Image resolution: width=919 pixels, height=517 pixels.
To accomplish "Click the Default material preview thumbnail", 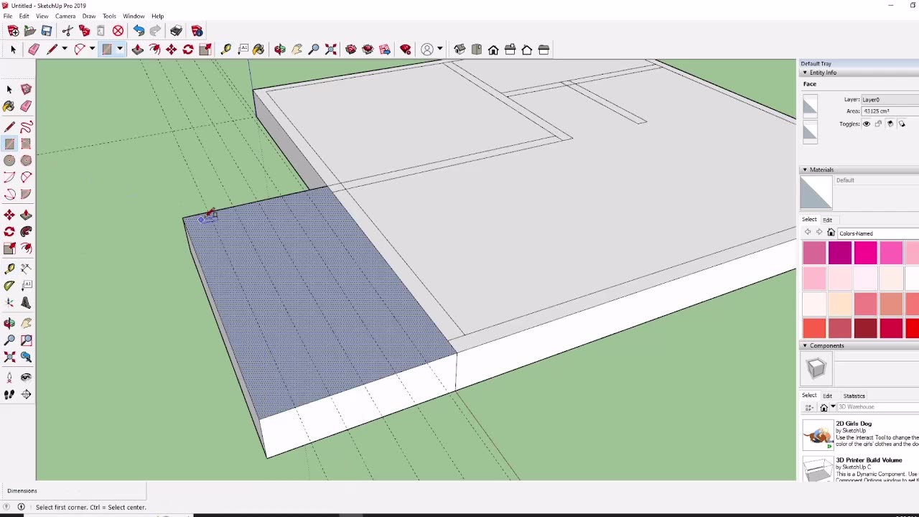I will tap(816, 192).
